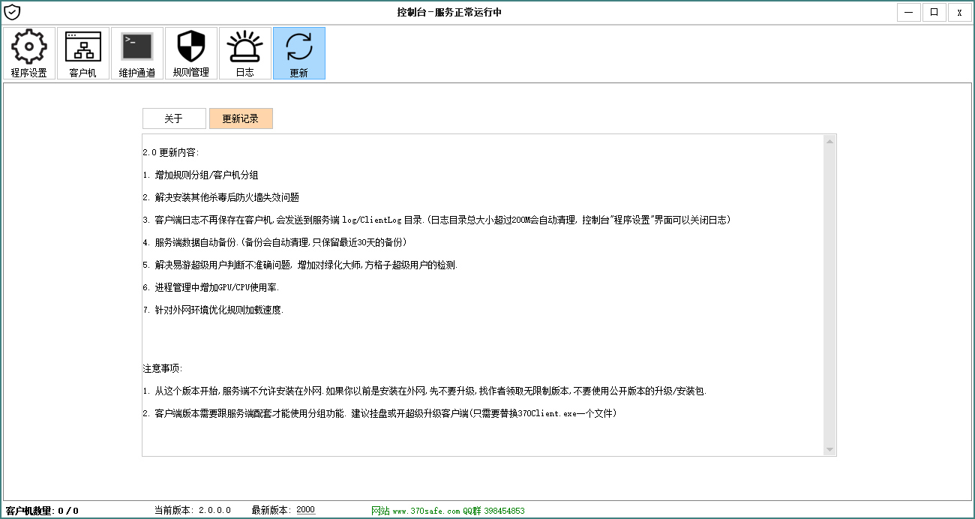Close the 控制台 window
Screen dimensions: 975x519
click(959, 12)
